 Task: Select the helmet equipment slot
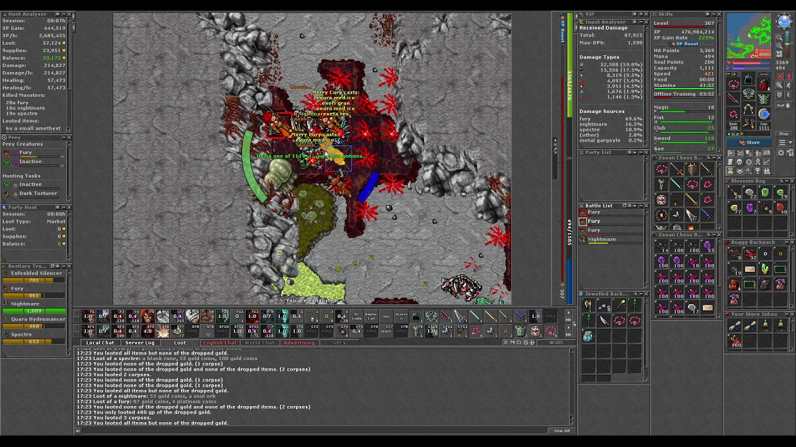749,79
